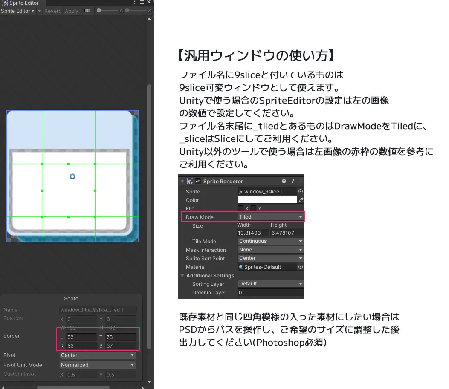Click the Sprite Editor tab icon
Image resolution: width=449 pixels, height=389 pixels.
click(5, 3)
